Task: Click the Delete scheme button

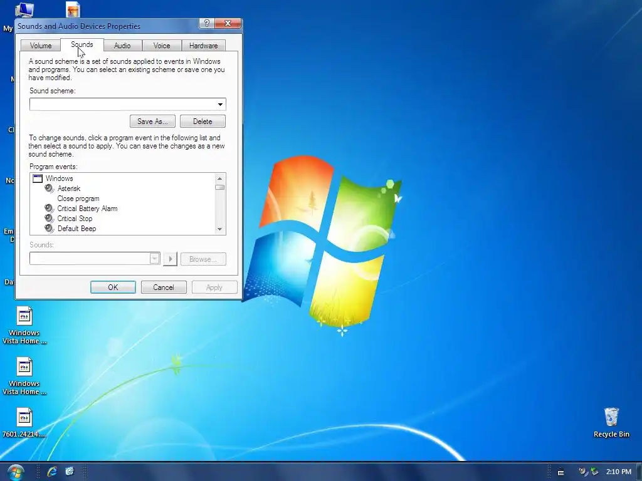Action: coord(203,122)
